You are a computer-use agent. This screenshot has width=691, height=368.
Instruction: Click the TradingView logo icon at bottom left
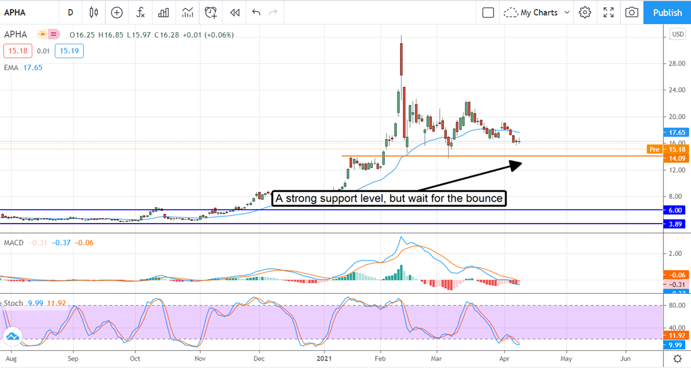click(13, 337)
